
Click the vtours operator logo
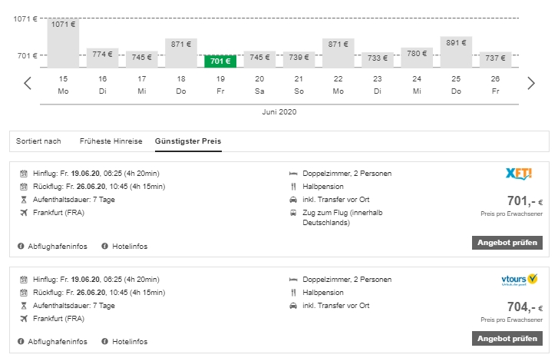[x=520, y=280]
